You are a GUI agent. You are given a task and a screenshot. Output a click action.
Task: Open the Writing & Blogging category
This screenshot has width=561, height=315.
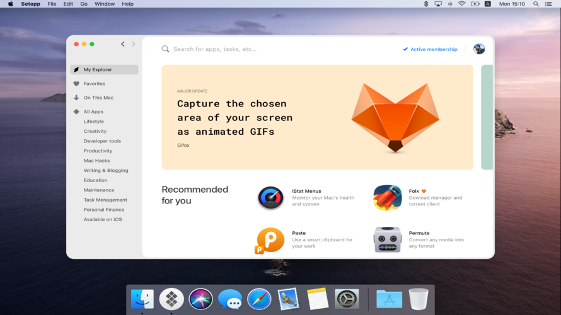(106, 171)
